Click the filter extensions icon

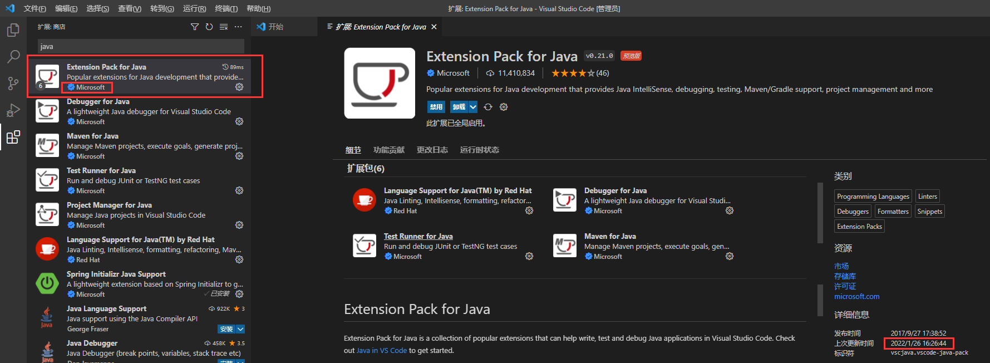tap(195, 27)
